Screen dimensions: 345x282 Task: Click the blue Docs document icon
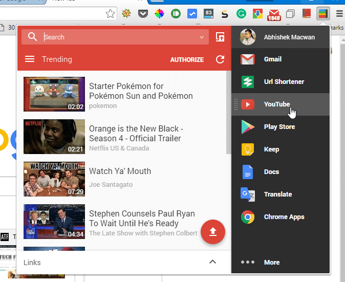tap(248, 172)
